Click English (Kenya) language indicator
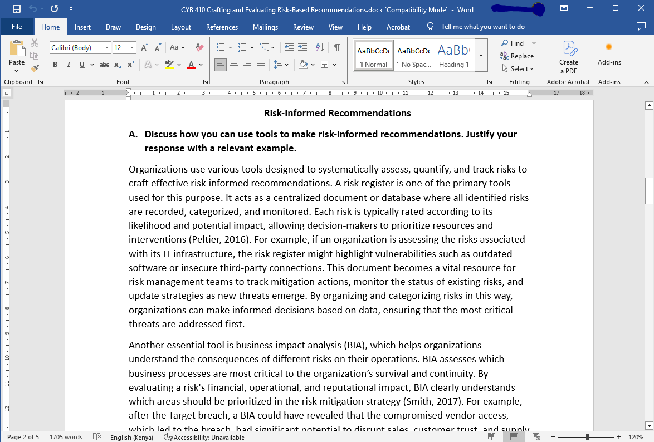 (x=131, y=437)
